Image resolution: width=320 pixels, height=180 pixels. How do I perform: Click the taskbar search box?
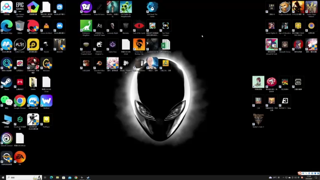[x=24, y=178]
